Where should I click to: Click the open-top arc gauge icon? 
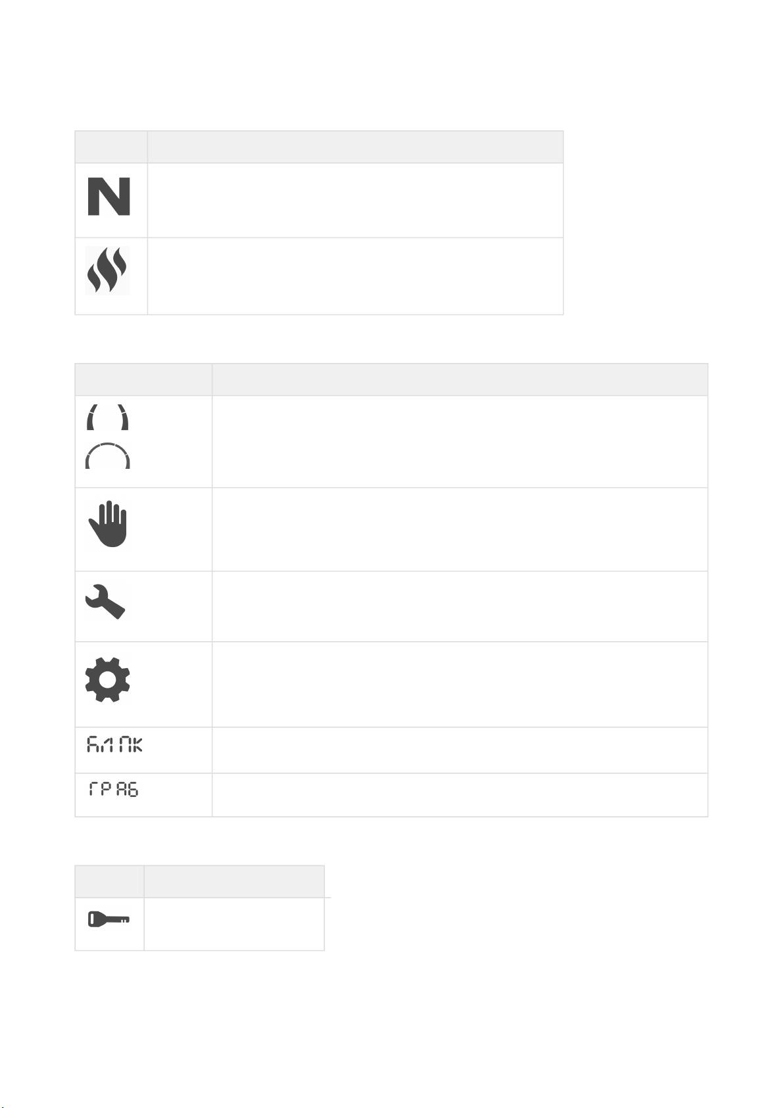click(x=107, y=418)
